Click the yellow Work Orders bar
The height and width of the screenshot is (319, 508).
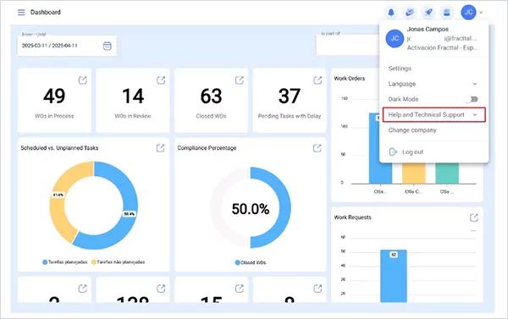[x=414, y=173]
